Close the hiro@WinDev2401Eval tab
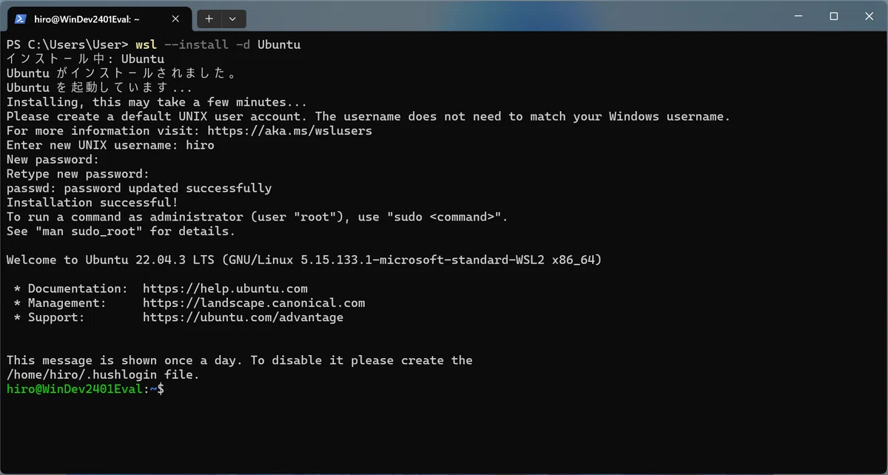 click(175, 18)
